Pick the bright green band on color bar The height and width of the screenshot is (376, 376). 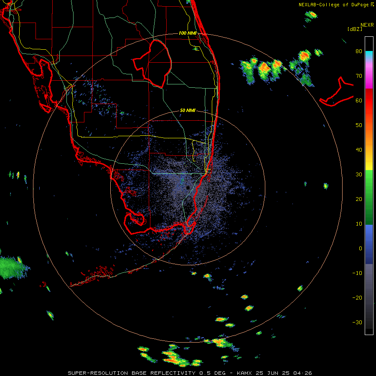[369, 180]
